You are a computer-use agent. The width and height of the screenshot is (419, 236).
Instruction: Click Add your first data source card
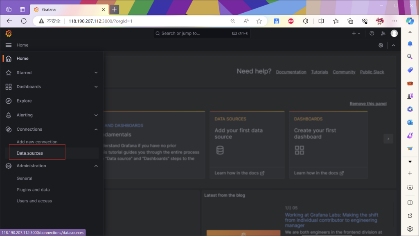(247, 145)
